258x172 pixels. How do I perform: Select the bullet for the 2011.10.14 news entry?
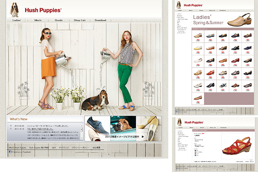11,129
